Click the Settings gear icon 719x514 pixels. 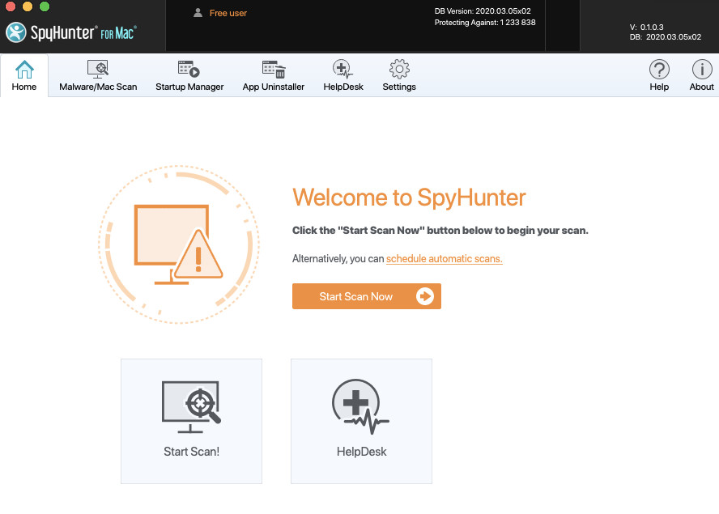[399, 69]
